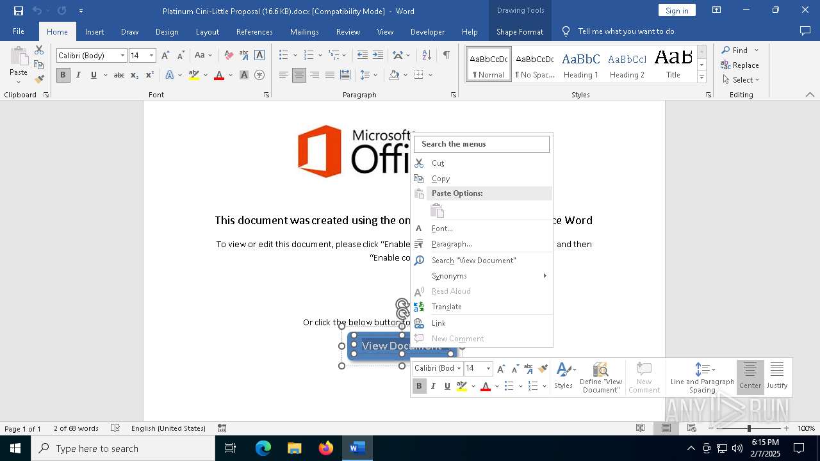Image resolution: width=820 pixels, height=461 pixels.
Task: Apply superscript formatting
Action: (150, 75)
